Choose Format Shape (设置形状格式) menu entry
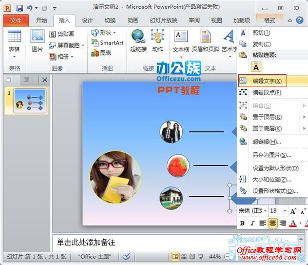 click(275, 191)
